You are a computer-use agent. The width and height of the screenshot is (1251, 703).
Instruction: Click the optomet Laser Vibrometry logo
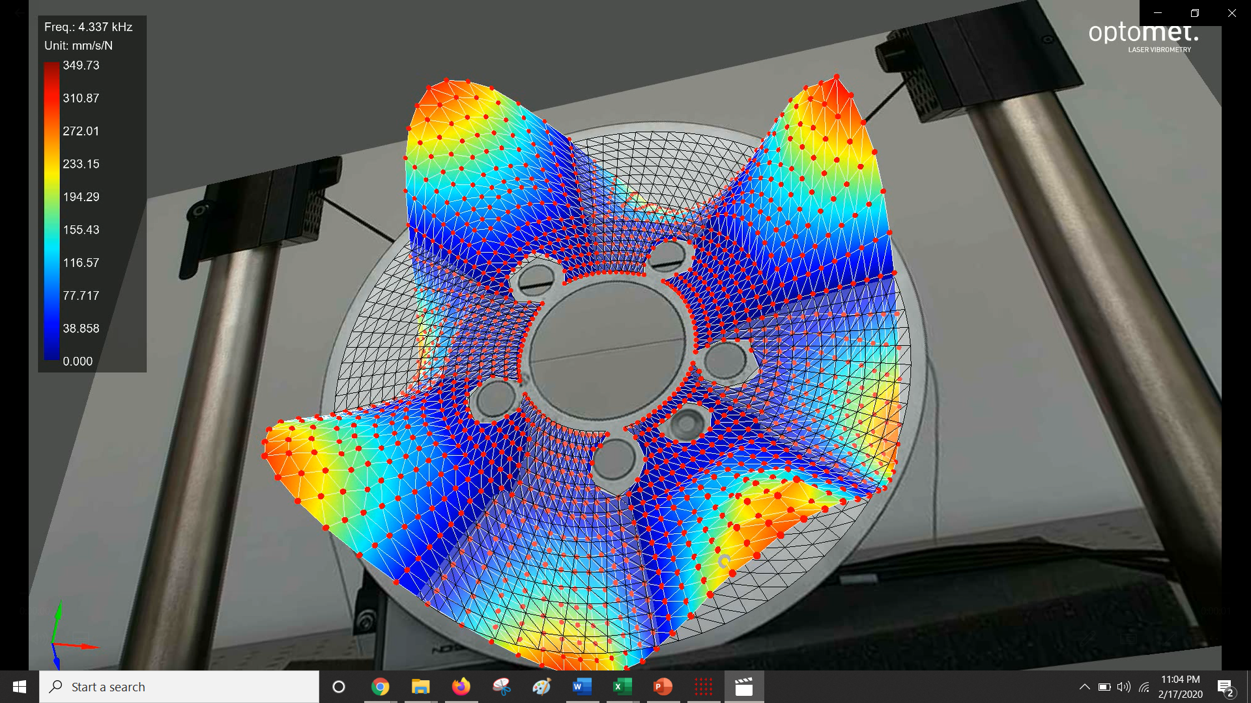(1143, 36)
